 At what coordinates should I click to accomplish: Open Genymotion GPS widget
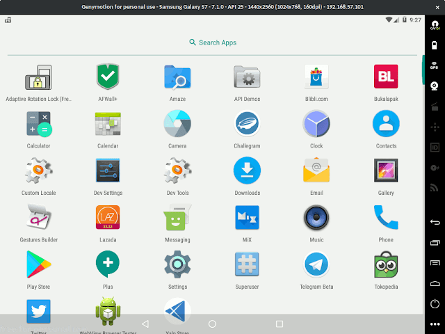[435, 65]
